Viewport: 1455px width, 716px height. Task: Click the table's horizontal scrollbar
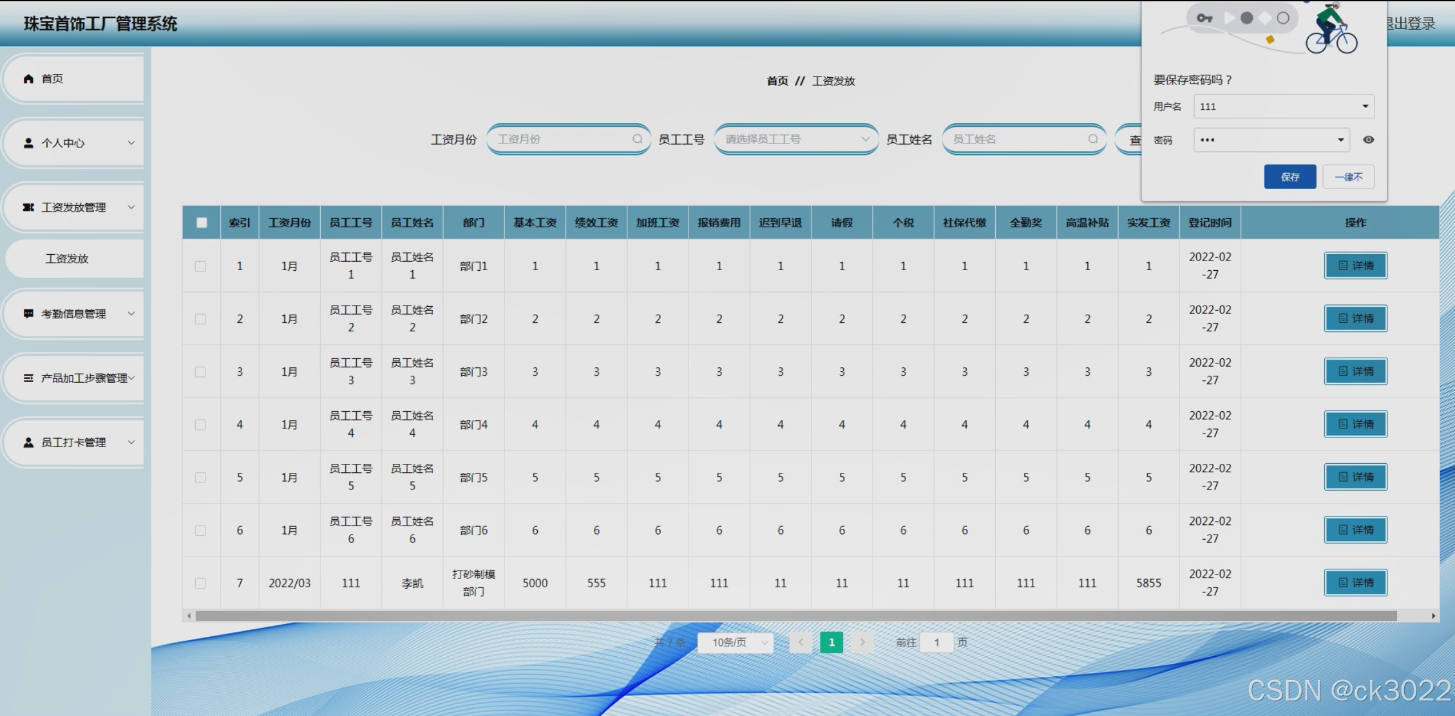[795, 616]
